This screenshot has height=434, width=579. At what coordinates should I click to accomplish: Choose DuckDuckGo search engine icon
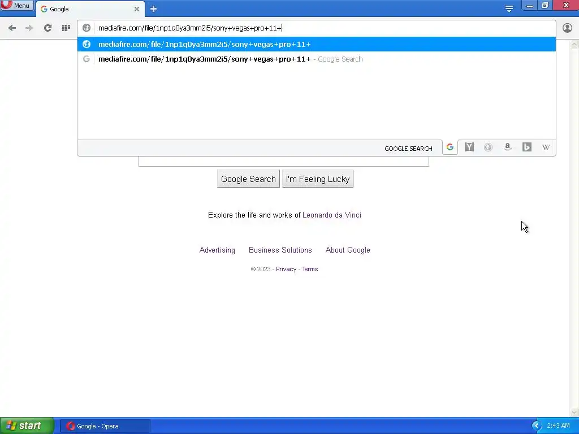pyautogui.click(x=488, y=147)
